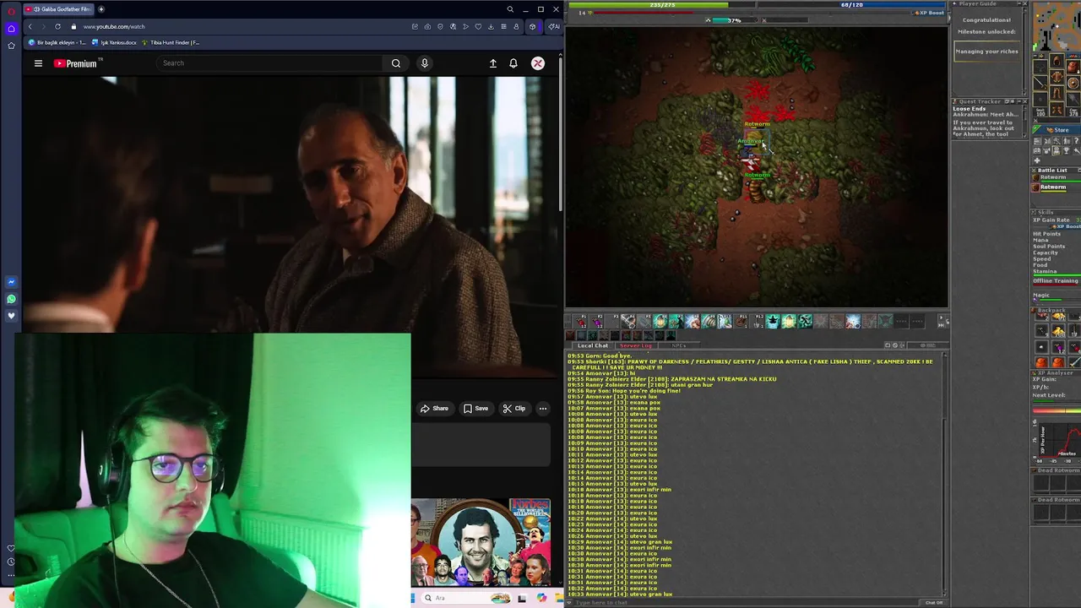This screenshot has width=1081, height=608.
Task: Switch to the Local Chat tab
Action: pos(592,345)
